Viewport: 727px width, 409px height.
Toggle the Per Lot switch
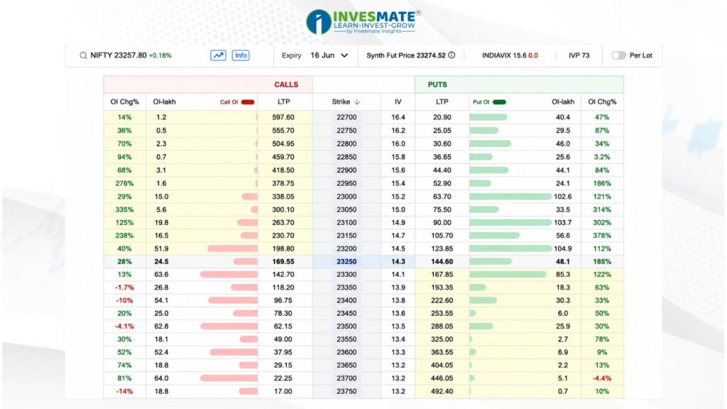(618, 55)
